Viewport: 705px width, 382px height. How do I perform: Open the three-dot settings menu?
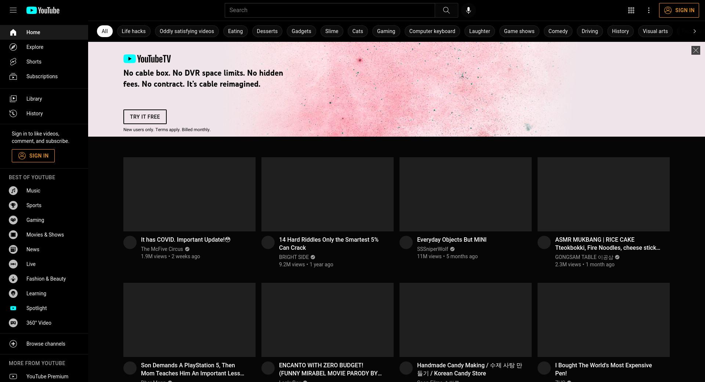(x=649, y=10)
